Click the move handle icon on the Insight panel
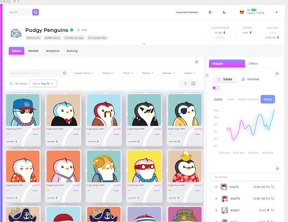The height and width of the screenshot is (222, 288). [x=277, y=73]
